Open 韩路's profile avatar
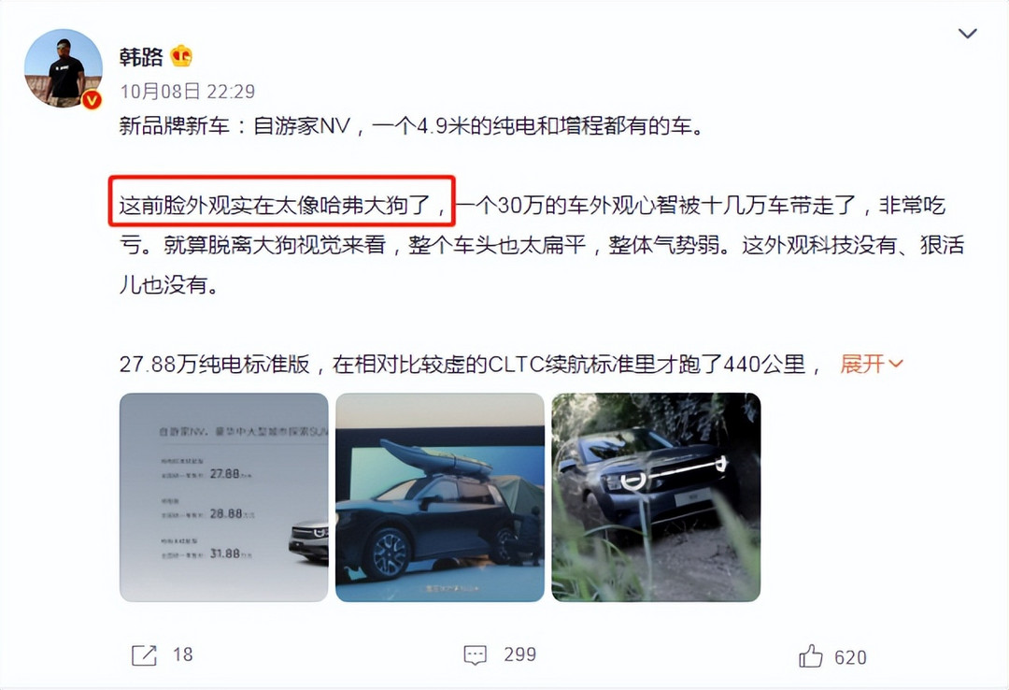The image size is (1009, 690). (64, 68)
